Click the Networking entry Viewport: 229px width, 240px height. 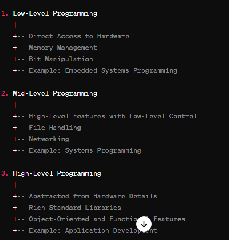pyautogui.click(x=49, y=139)
